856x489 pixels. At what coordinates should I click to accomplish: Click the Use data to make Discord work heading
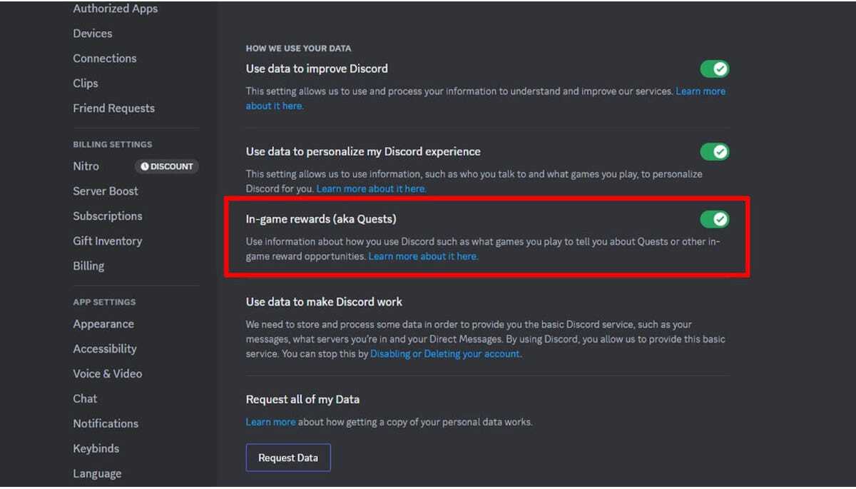[324, 302]
